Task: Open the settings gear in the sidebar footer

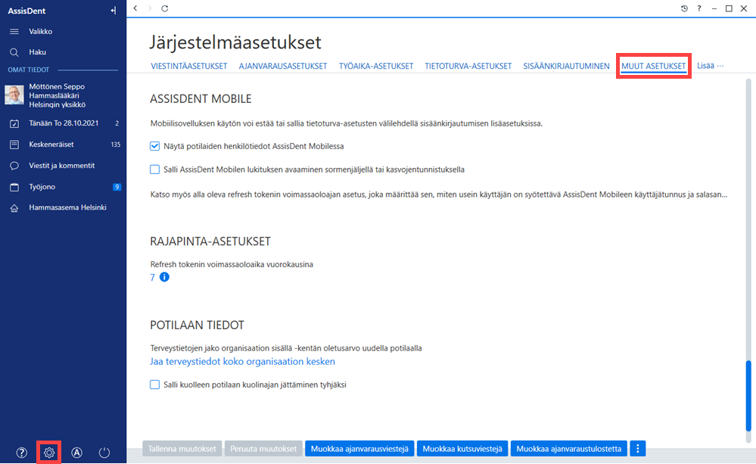Action: pyautogui.click(x=49, y=453)
